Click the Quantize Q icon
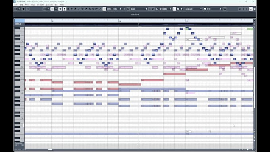 [x=129, y=9]
